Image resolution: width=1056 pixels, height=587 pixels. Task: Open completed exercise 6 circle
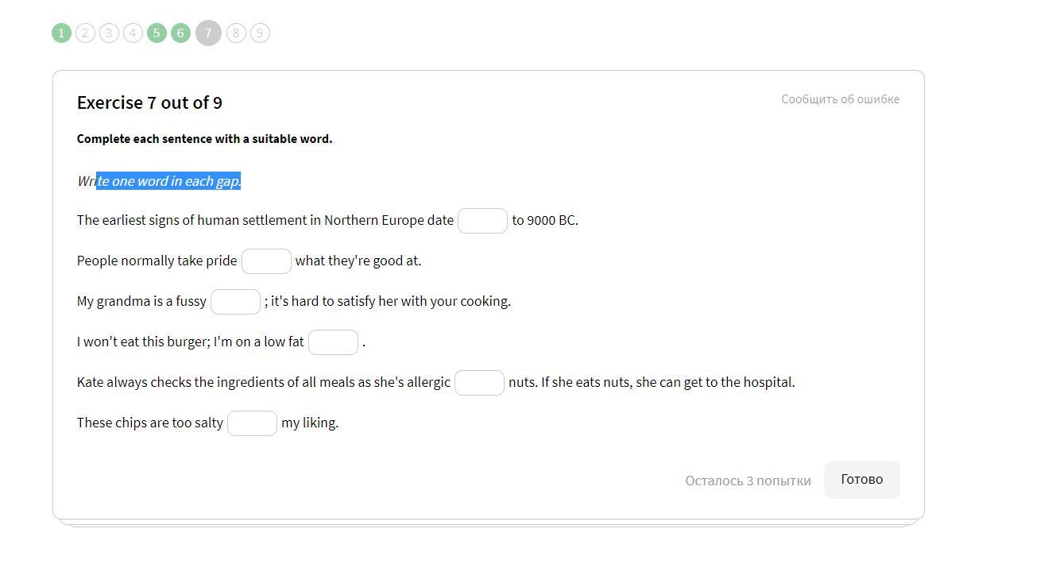tap(180, 33)
